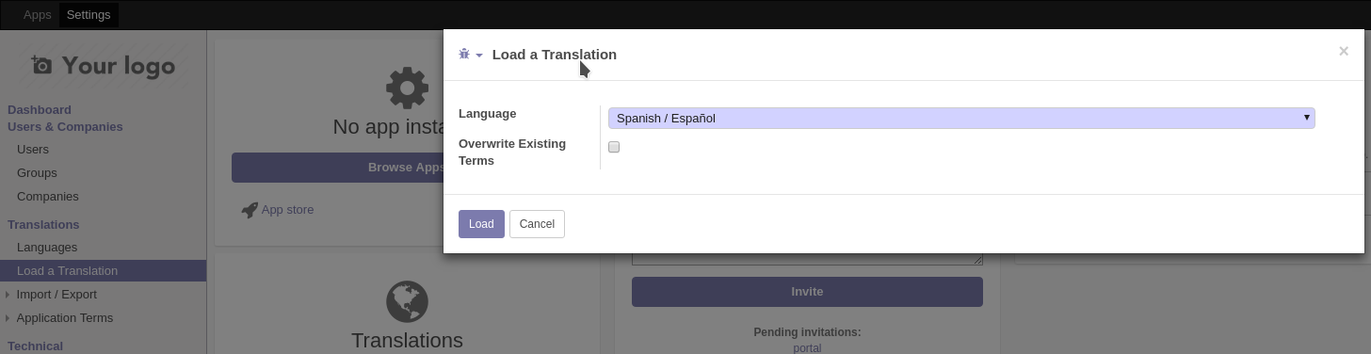Click the Load button

click(x=481, y=224)
